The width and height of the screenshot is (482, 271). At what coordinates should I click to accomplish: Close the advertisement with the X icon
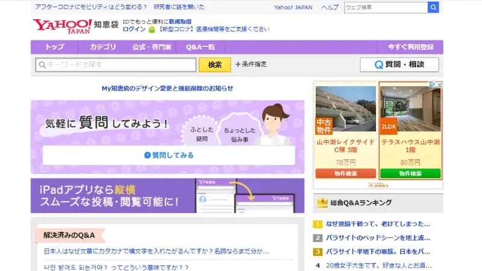[x=440, y=84]
